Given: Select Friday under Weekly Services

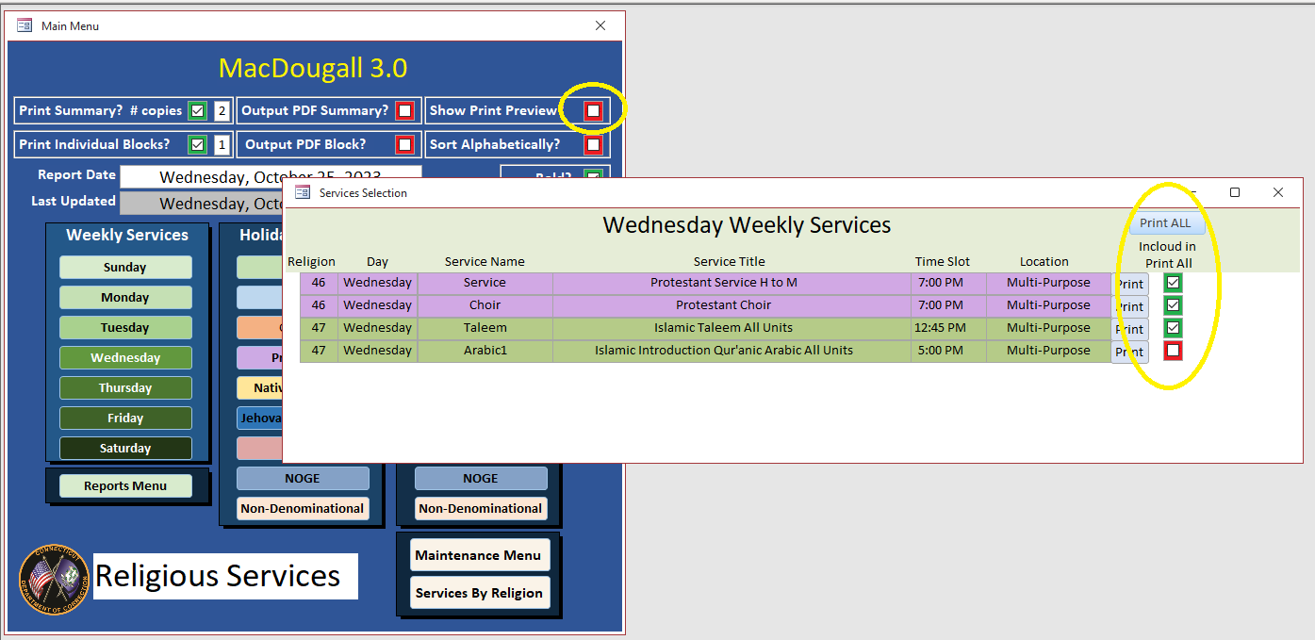Looking at the screenshot, I should pyautogui.click(x=125, y=418).
